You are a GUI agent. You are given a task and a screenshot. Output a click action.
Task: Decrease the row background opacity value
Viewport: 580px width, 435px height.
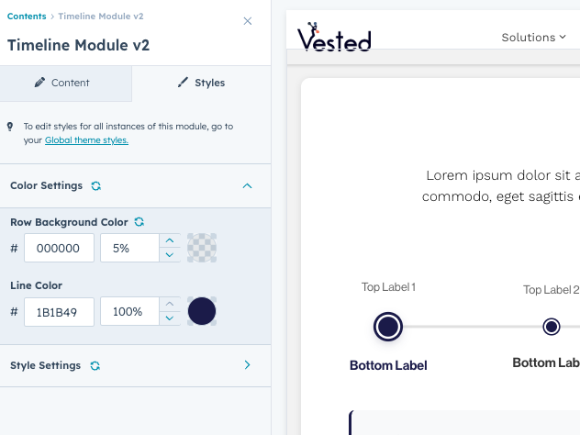(x=170, y=255)
